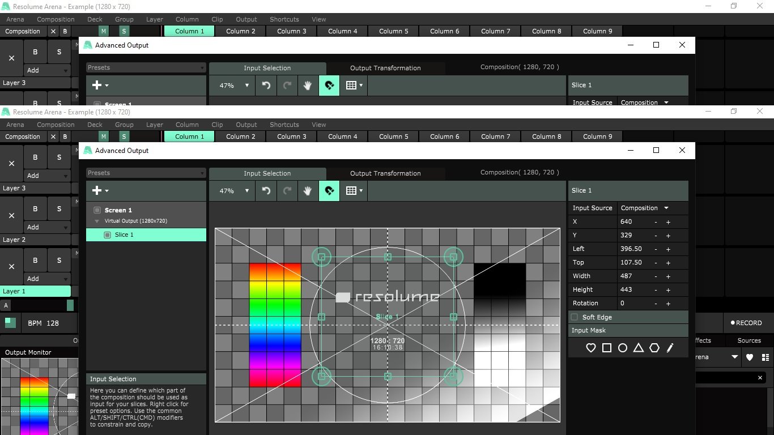774x435 pixels.
Task: Pick the circle input mask shape
Action: click(x=622, y=348)
